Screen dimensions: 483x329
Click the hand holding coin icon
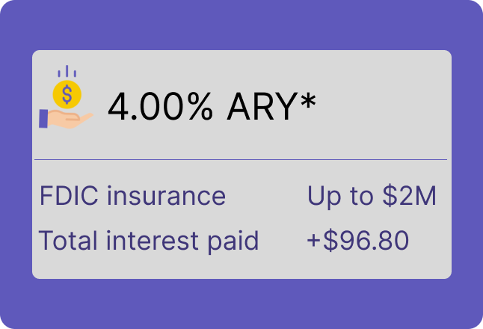[67, 96]
